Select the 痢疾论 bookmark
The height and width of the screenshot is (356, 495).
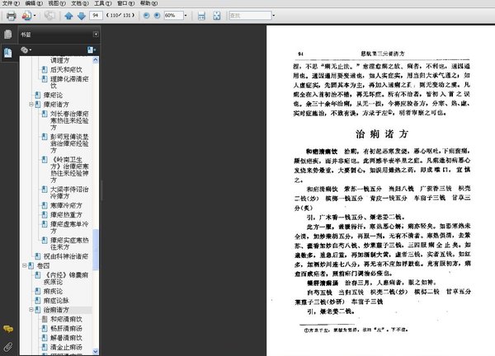click(53, 291)
